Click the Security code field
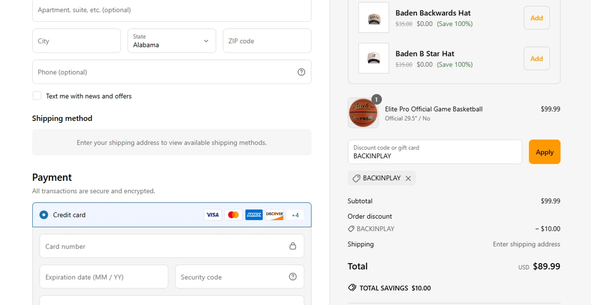Viewport: 591px width, 305px height. click(x=240, y=277)
